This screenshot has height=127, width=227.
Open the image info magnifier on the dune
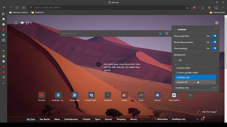coord(99,64)
